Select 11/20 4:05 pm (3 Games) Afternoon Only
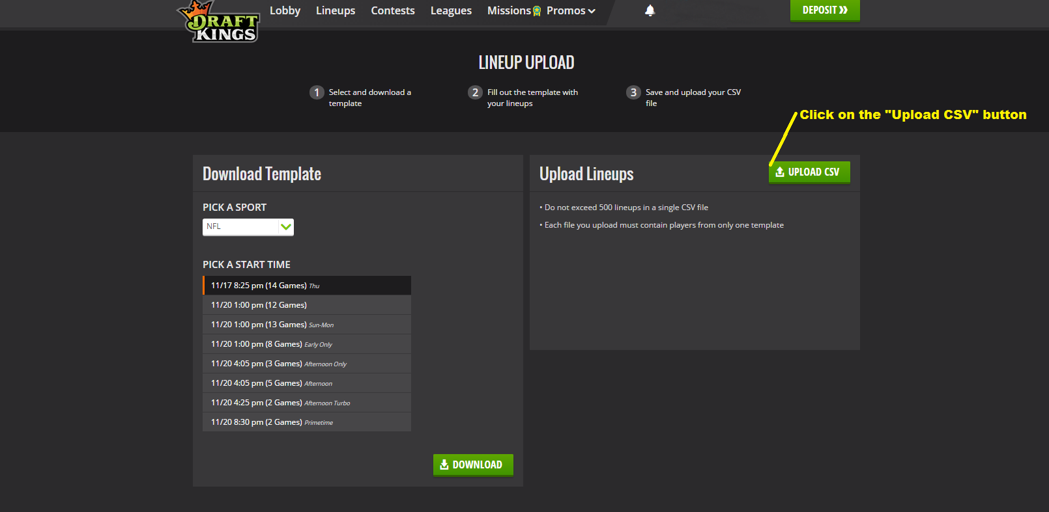This screenshot has height=512, width=1049. click(x=307, y=364)
